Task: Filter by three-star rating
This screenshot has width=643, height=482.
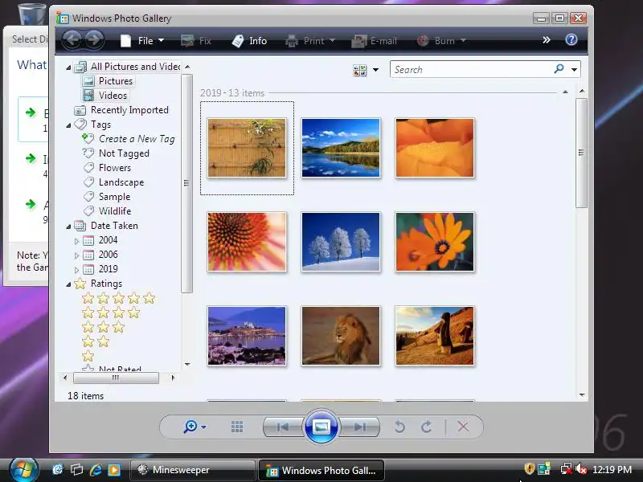Action: click(103, 327)
